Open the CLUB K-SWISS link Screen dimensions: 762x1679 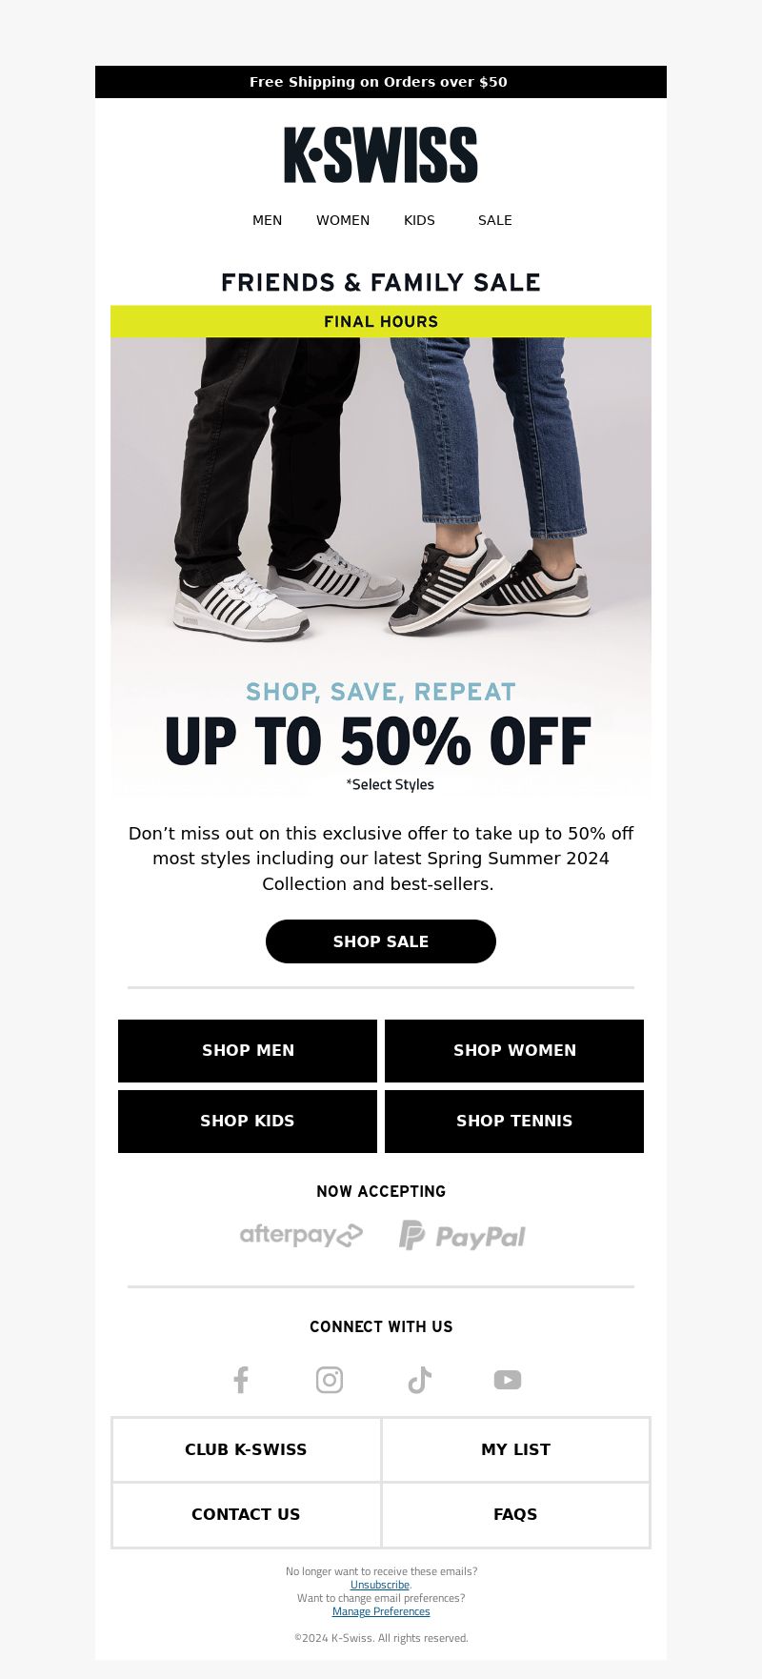tap(246, 1449)
